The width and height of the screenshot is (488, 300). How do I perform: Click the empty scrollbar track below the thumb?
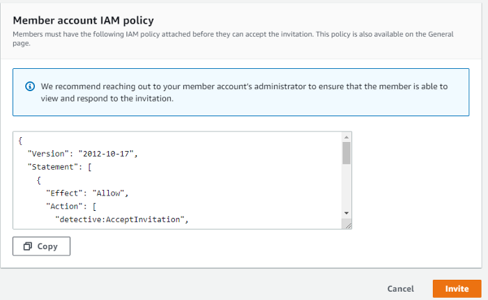346,187
